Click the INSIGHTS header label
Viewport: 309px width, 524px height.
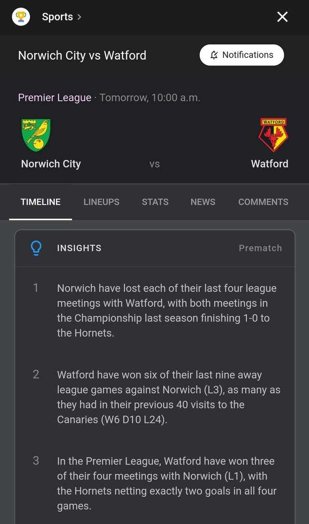tap(79, 248)
